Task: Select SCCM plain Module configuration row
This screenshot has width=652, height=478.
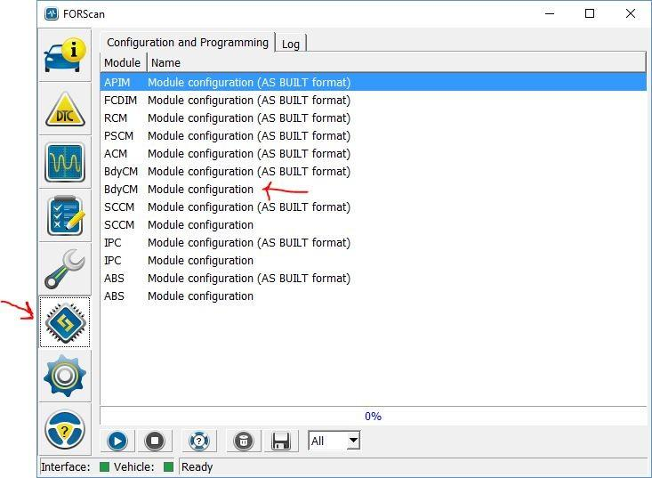Action: [x=373, y=224]
